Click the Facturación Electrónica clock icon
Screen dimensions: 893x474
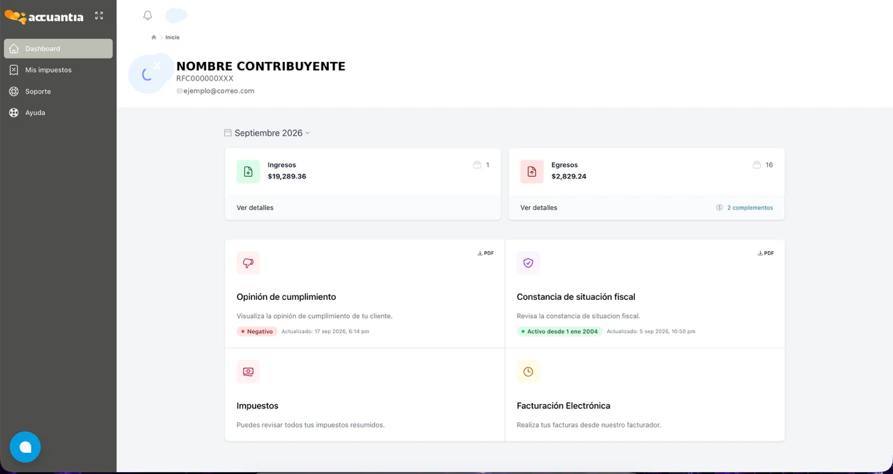[x=528, y=372]
